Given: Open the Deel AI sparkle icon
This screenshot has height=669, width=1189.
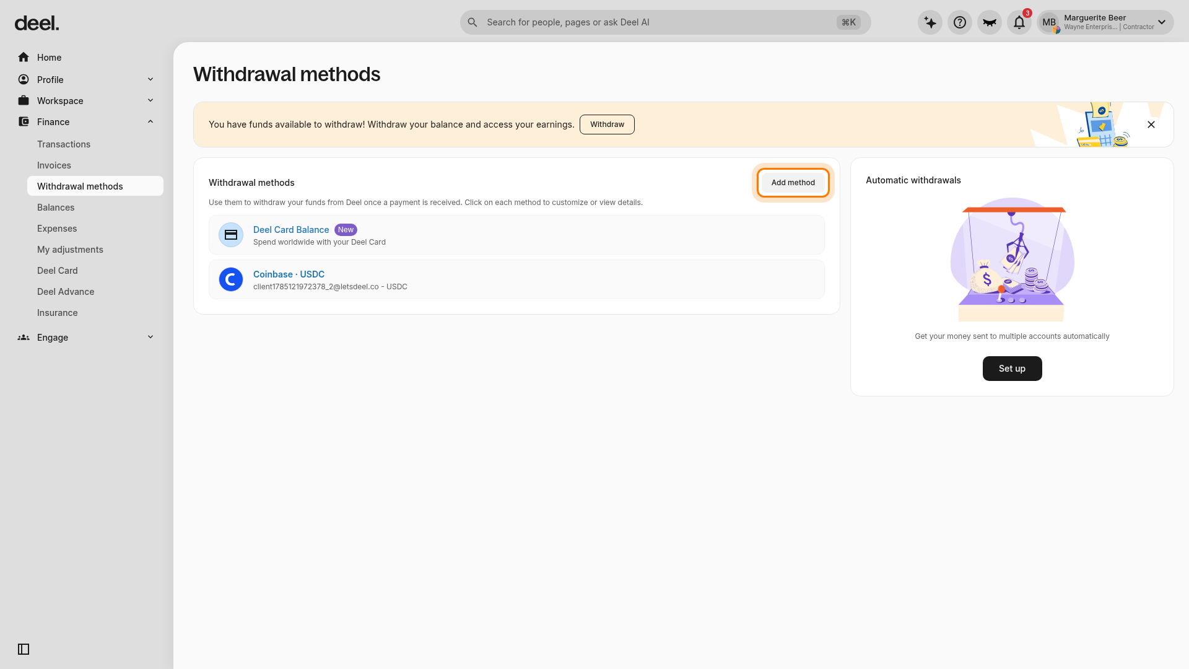Looking at the screenshot, I should click(x=930, y=22).
